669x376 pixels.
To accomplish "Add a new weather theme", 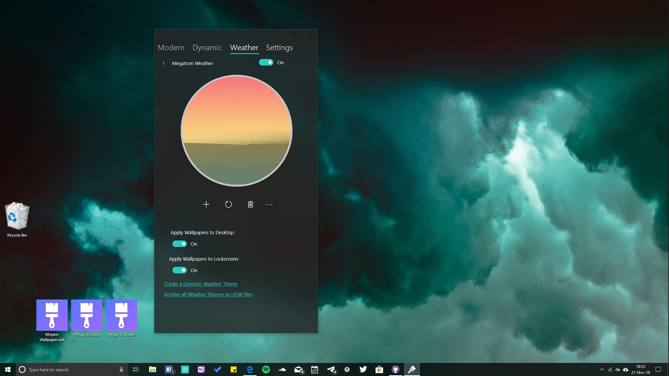I will [206, 204].
